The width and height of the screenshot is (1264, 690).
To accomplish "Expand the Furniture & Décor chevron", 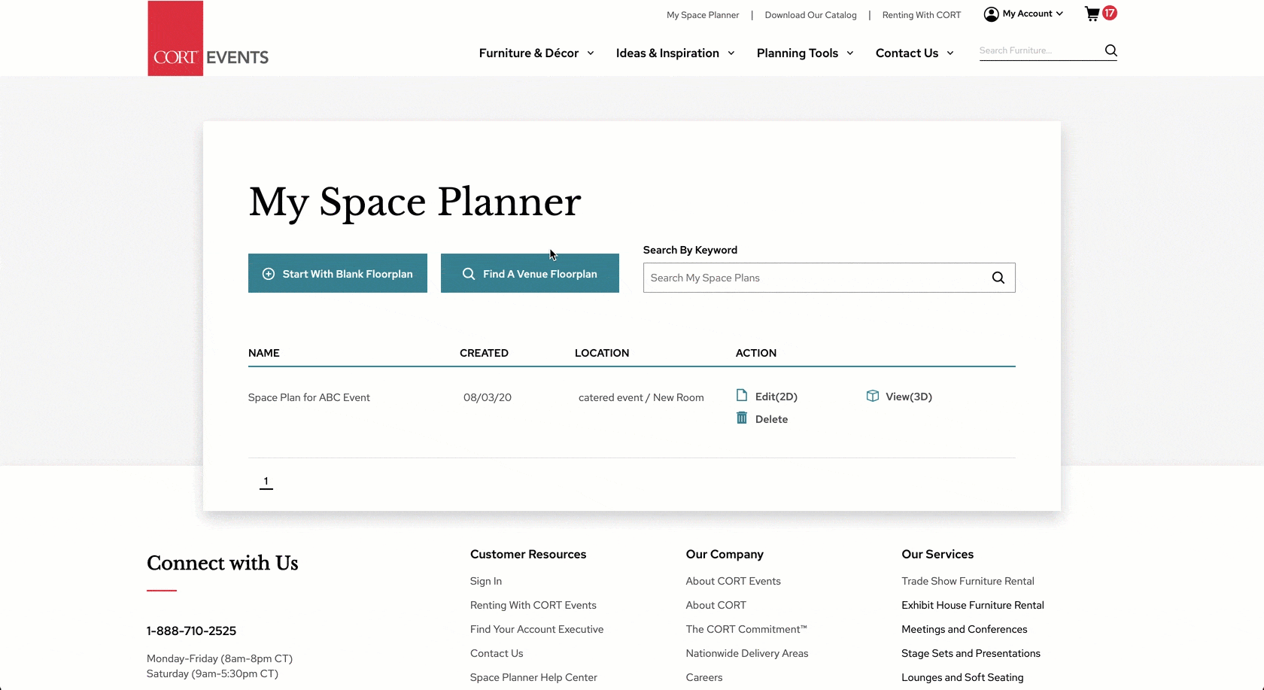I will [x=591, y=53].
